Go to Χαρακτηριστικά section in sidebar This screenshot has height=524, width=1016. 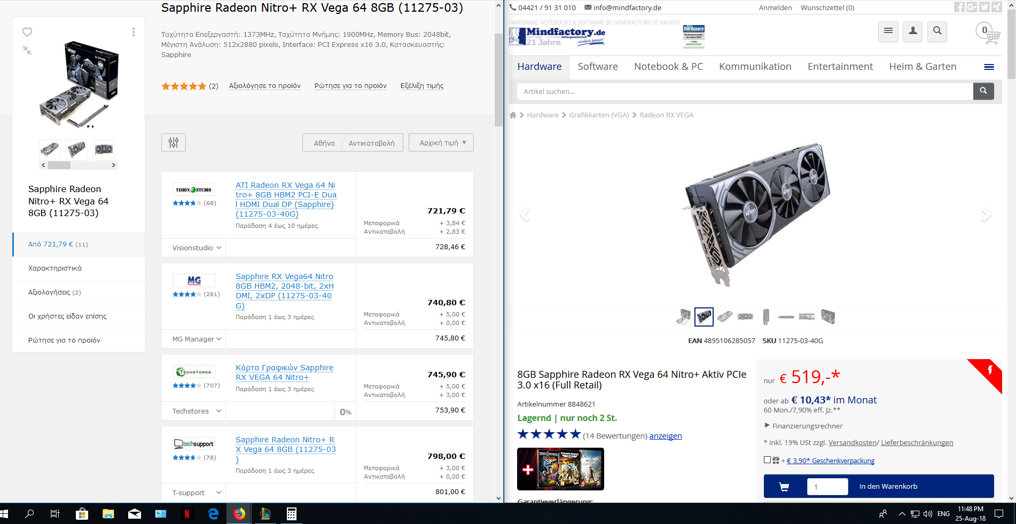tap(79, 268)
